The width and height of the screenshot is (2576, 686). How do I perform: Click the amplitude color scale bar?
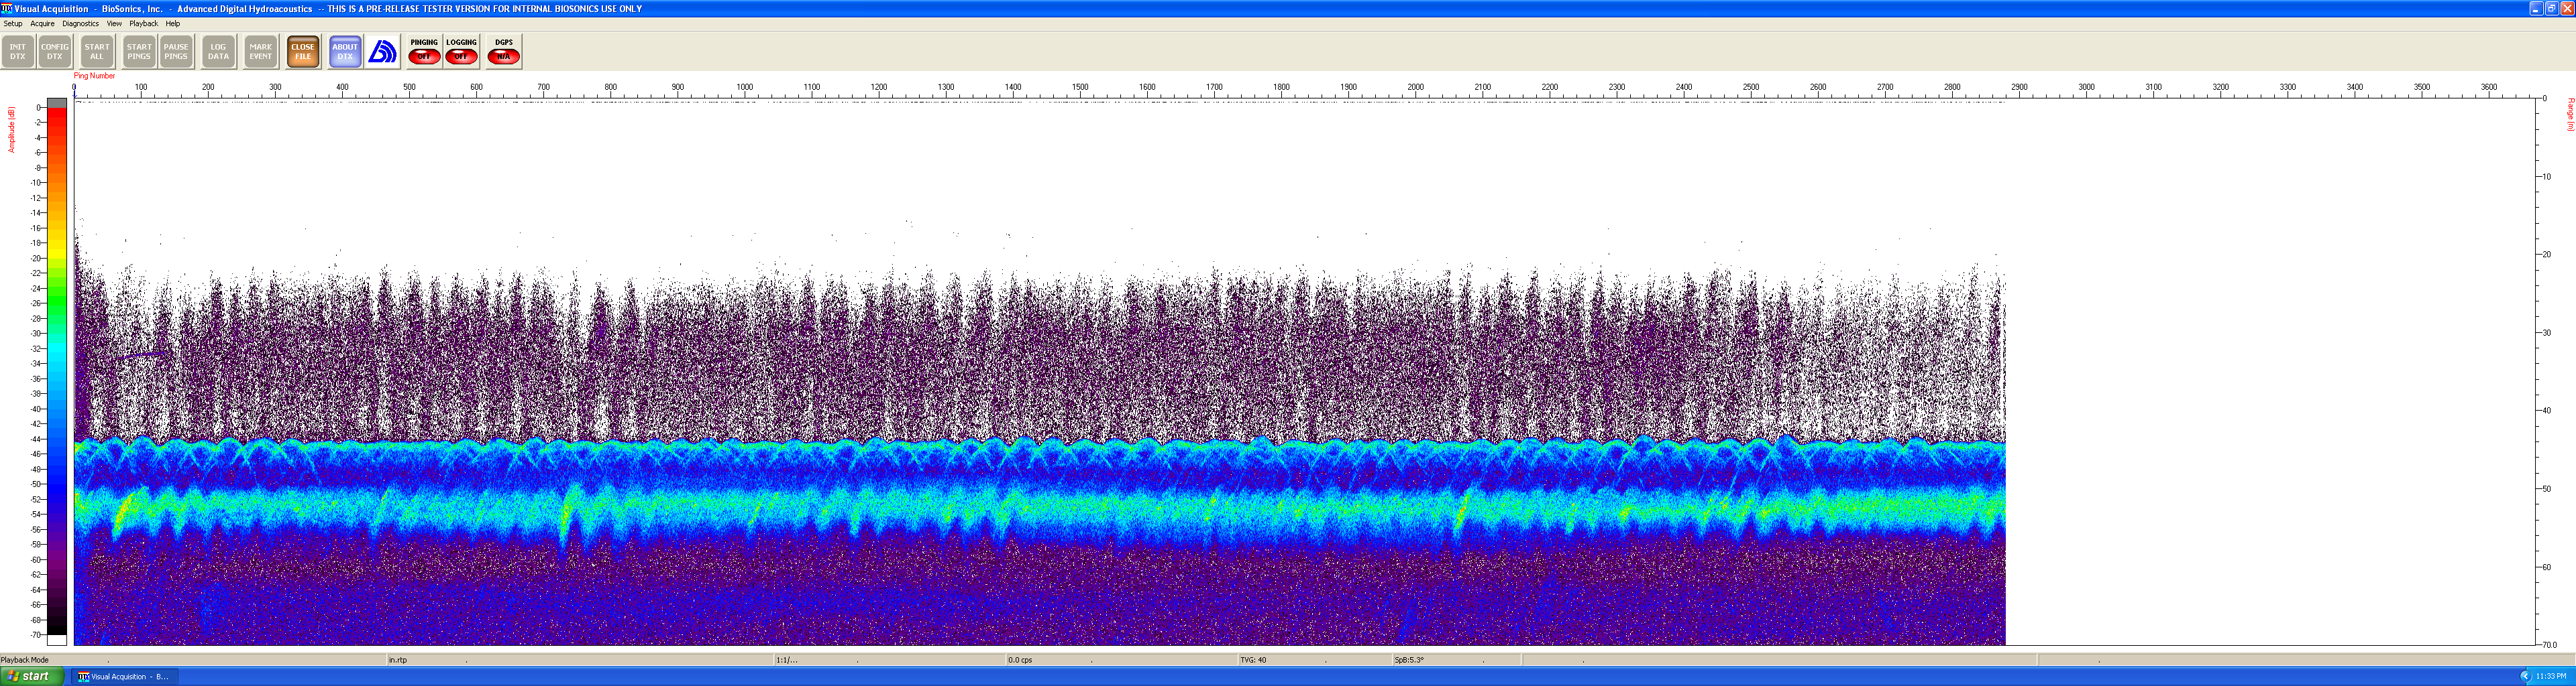(57, 371)
